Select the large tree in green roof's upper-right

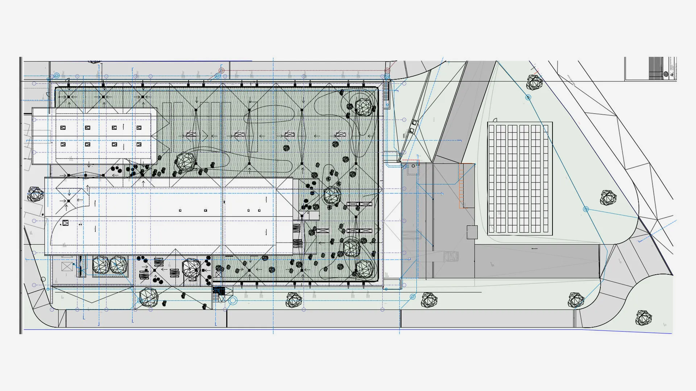(x=363, y=107)
